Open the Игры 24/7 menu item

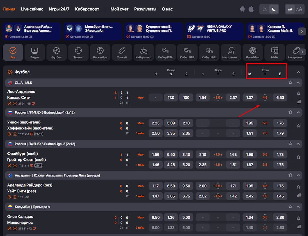click(x=59, y=9)
